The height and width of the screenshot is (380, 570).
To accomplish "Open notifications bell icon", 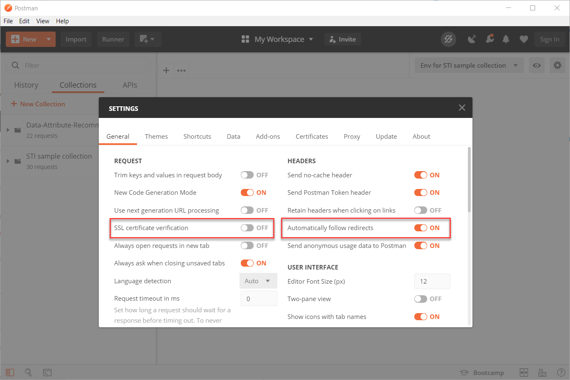I will (x=506, y=39).
